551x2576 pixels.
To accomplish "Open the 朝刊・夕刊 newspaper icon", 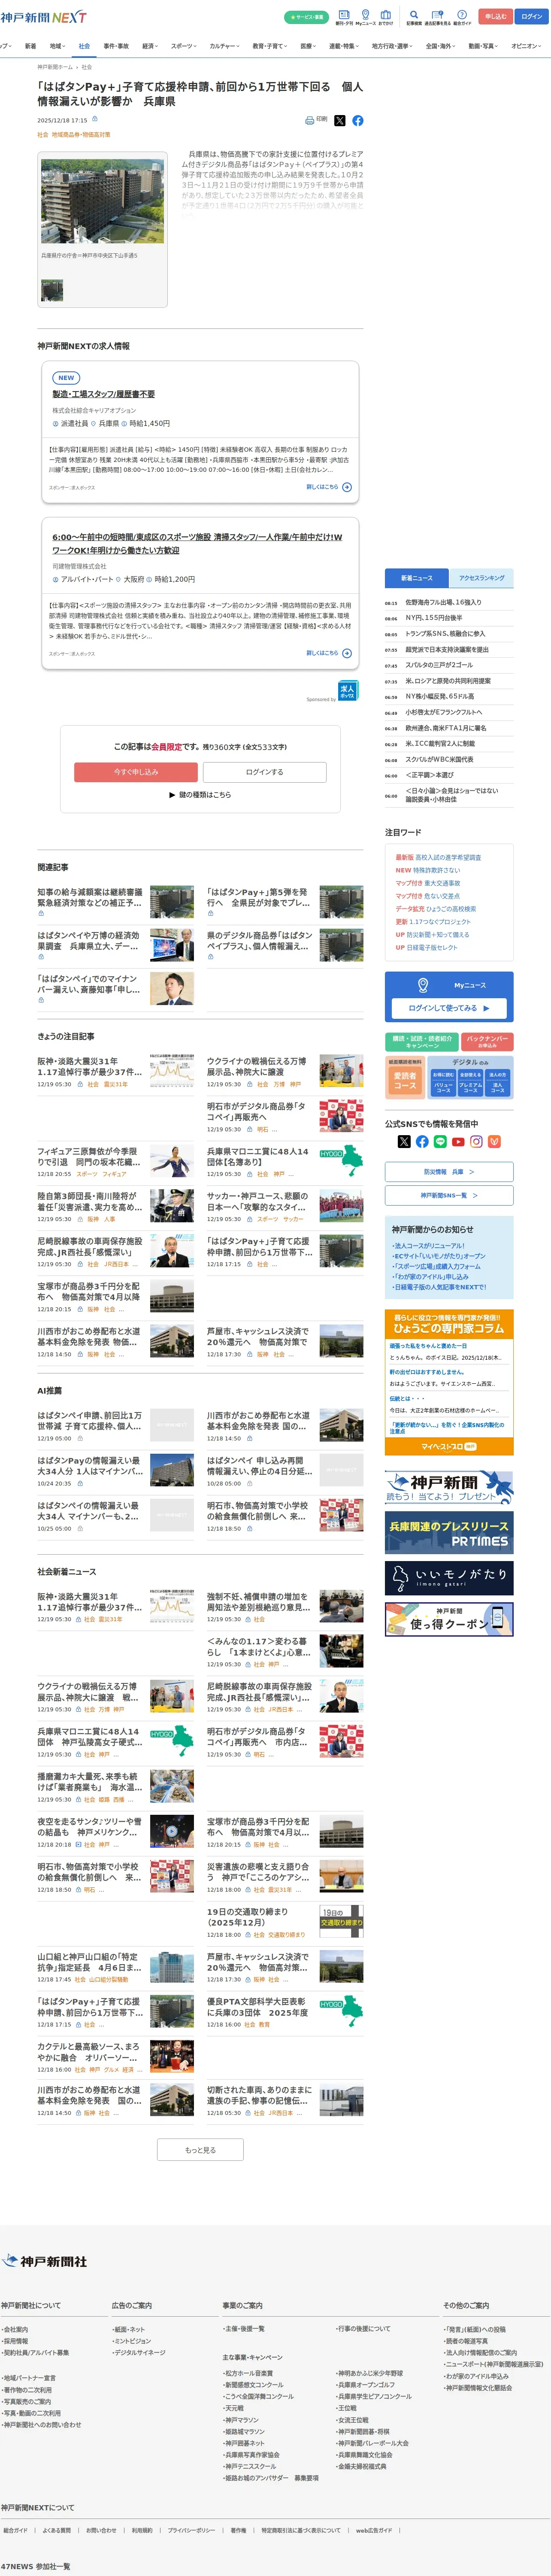I will [x=344, y=17].
